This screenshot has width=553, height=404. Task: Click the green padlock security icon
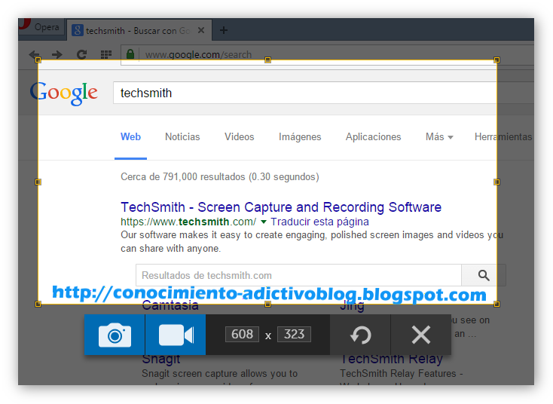click(x=130, y=54)
